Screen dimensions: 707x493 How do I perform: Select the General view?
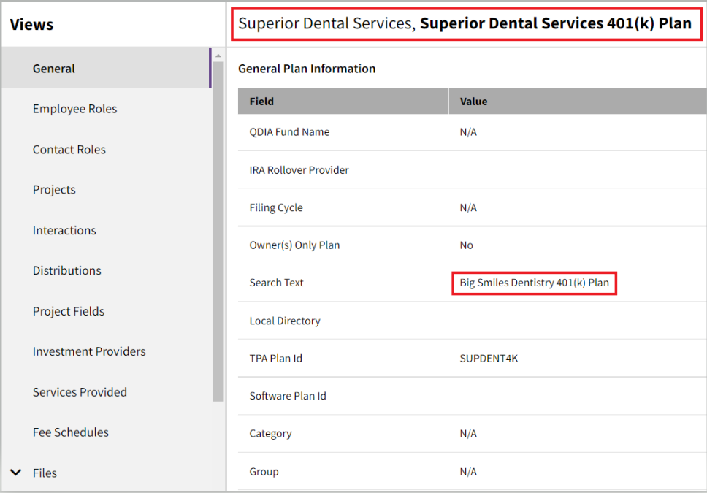coord(106,69)
